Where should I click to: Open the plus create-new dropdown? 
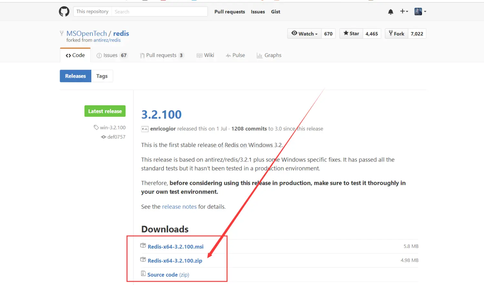[x=404, y=11]
